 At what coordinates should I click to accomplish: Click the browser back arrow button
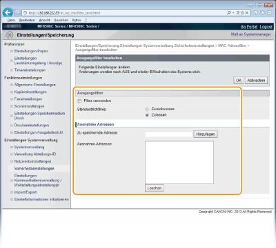(8, 12)
